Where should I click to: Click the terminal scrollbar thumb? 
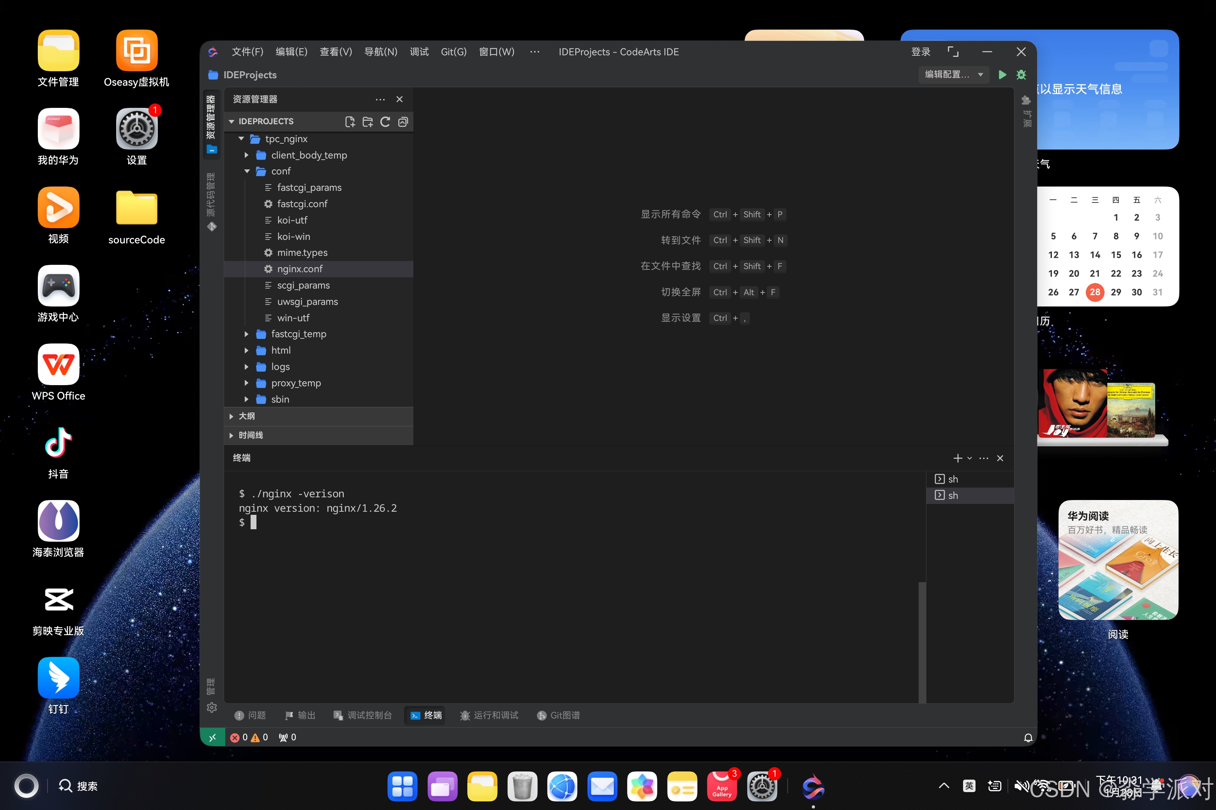pos(922,642)
